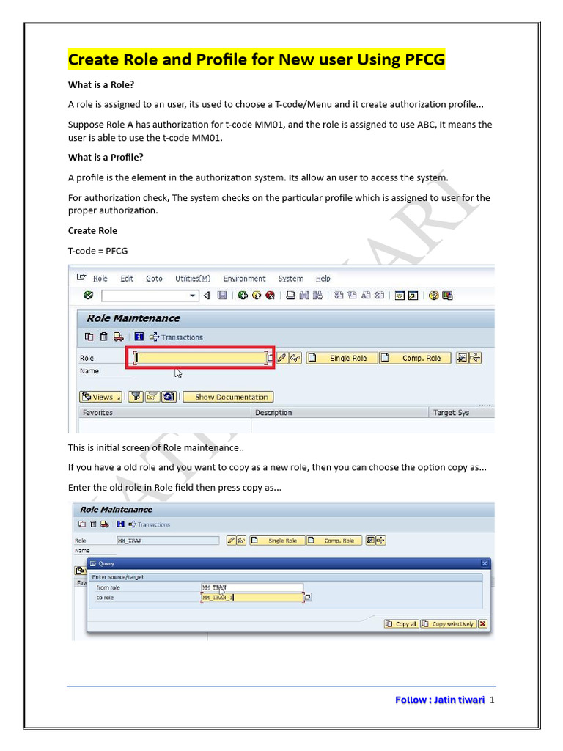
Task: Click the Favorites column header
Action: tap(164, 412)
